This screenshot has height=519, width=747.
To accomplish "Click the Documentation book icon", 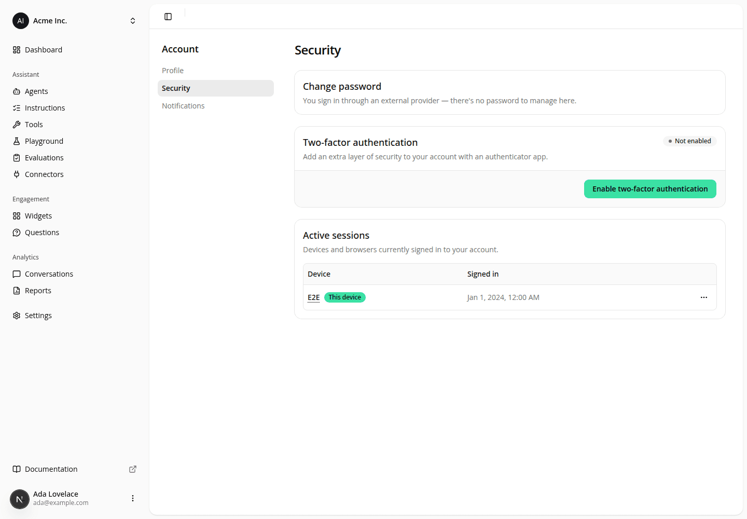I will 17,469.
